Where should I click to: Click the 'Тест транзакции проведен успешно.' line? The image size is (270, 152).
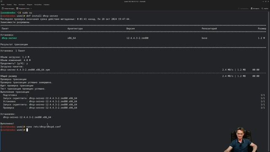coord(23,89)
